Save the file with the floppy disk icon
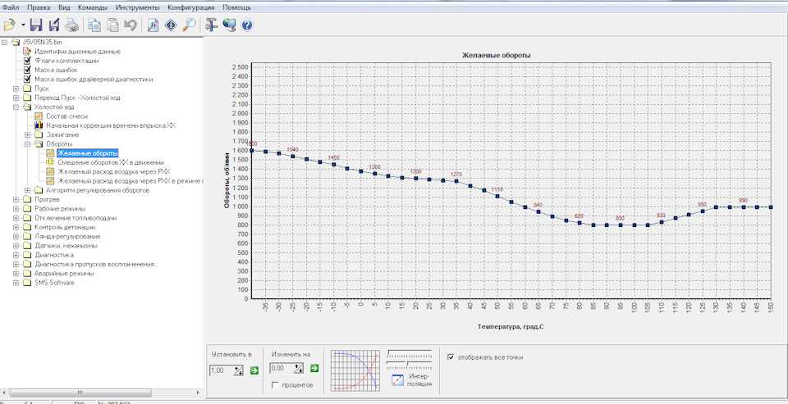 36,25
